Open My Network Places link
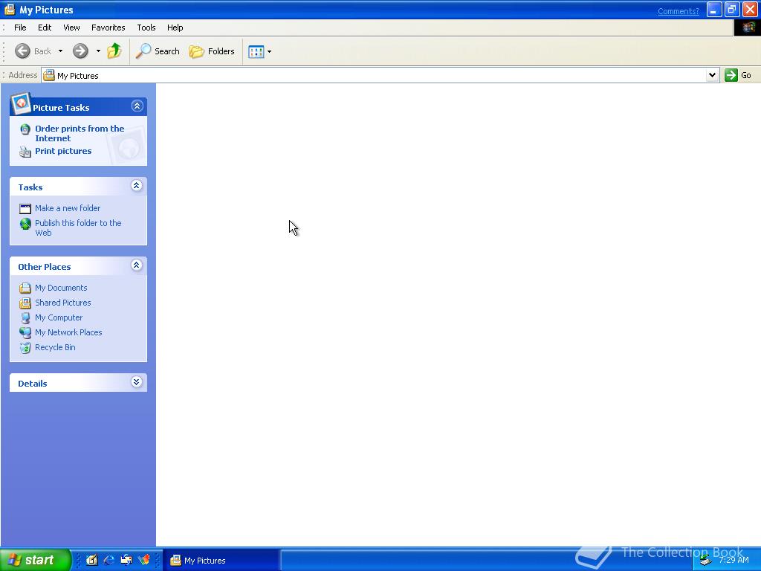 coord(68,332)
